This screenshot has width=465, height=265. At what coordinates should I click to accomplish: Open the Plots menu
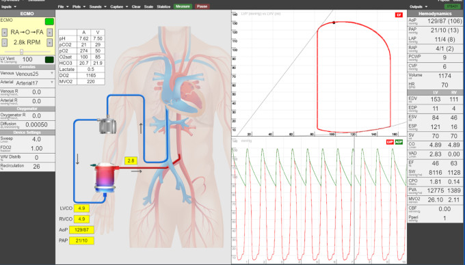79,7
